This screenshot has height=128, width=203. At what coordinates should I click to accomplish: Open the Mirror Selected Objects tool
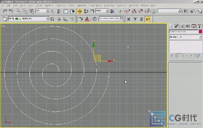point(186,11)
